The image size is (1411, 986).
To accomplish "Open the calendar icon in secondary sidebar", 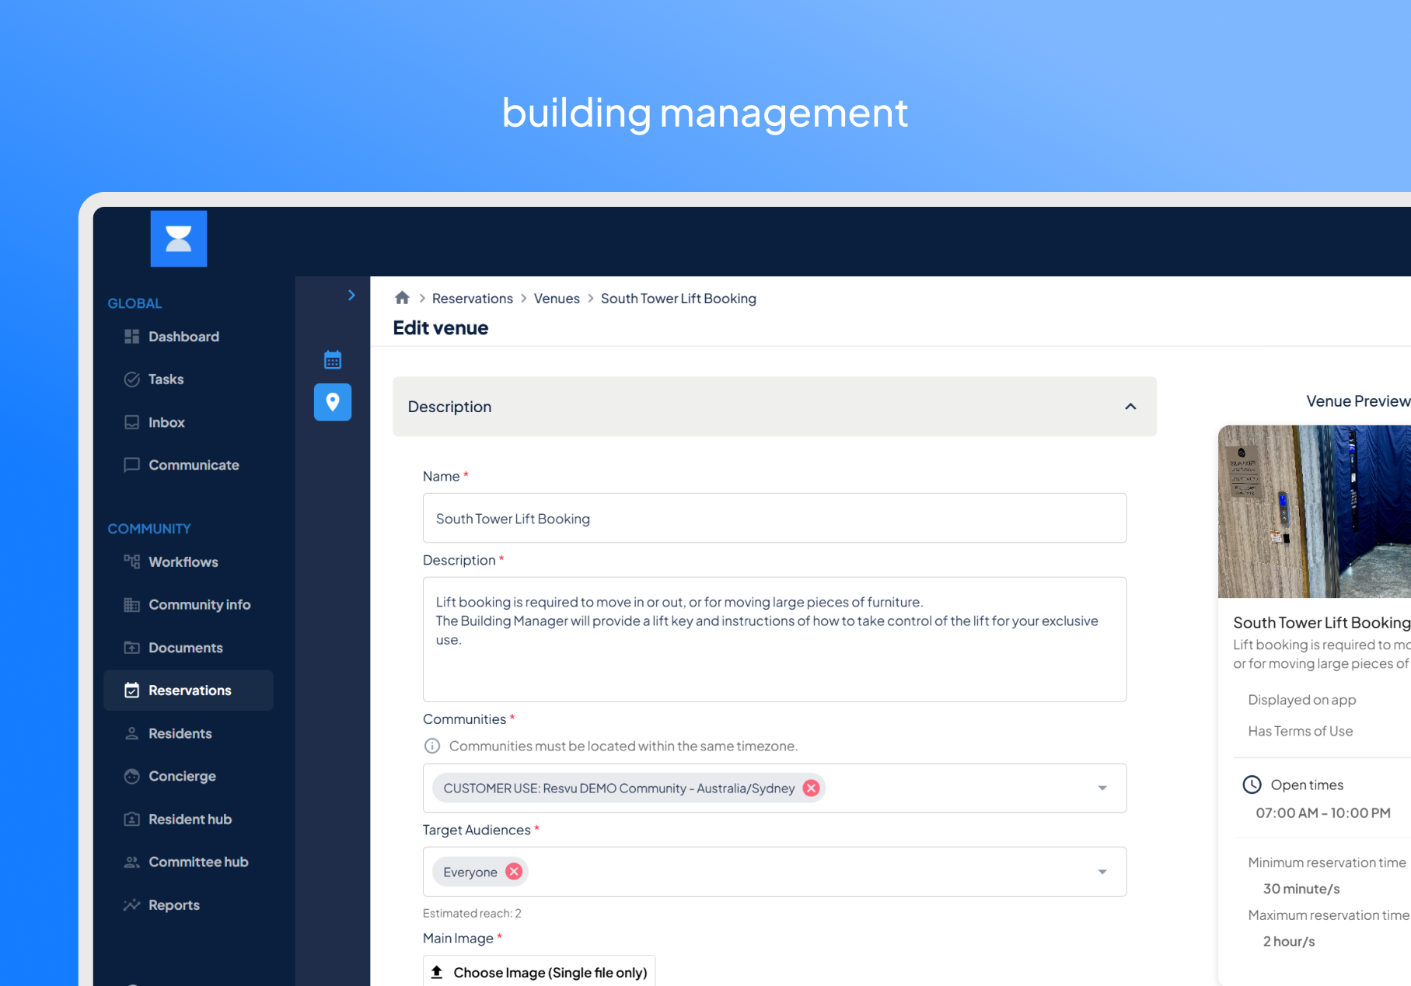I will pyautogui.click(x=333, y=360).
